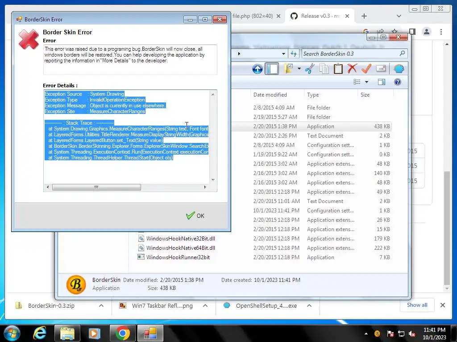
Task: Toggle the preview pane icon
Action: click(x=382, y=82)
